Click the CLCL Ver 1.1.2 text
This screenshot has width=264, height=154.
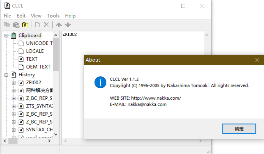click(124, 79)
